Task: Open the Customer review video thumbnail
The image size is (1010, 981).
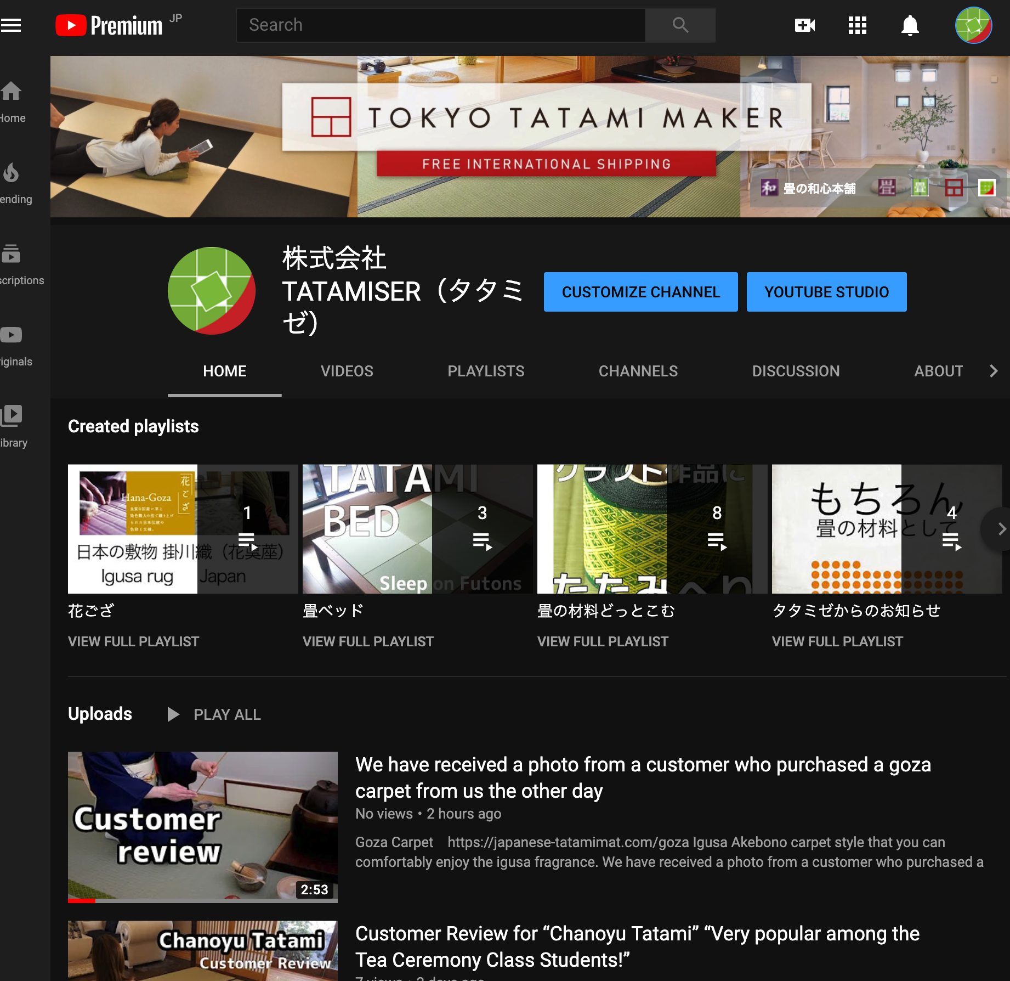Action: pyautogui.click(x=203, y=827)
